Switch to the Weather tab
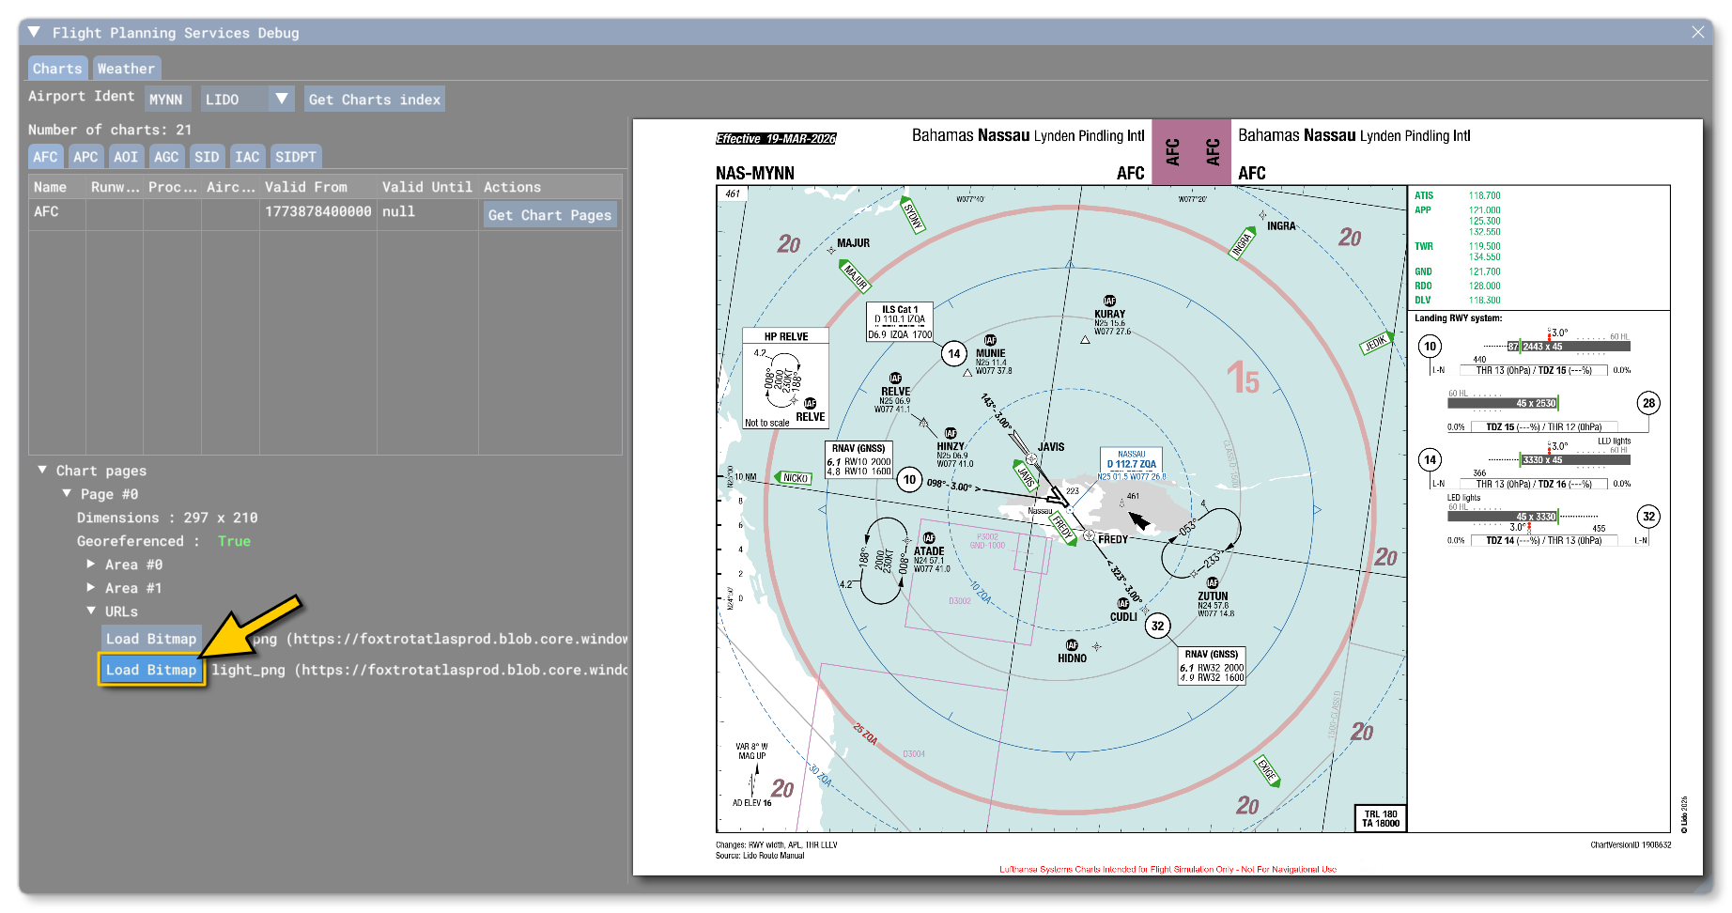 pyautogui.click(x=127, y=68)
